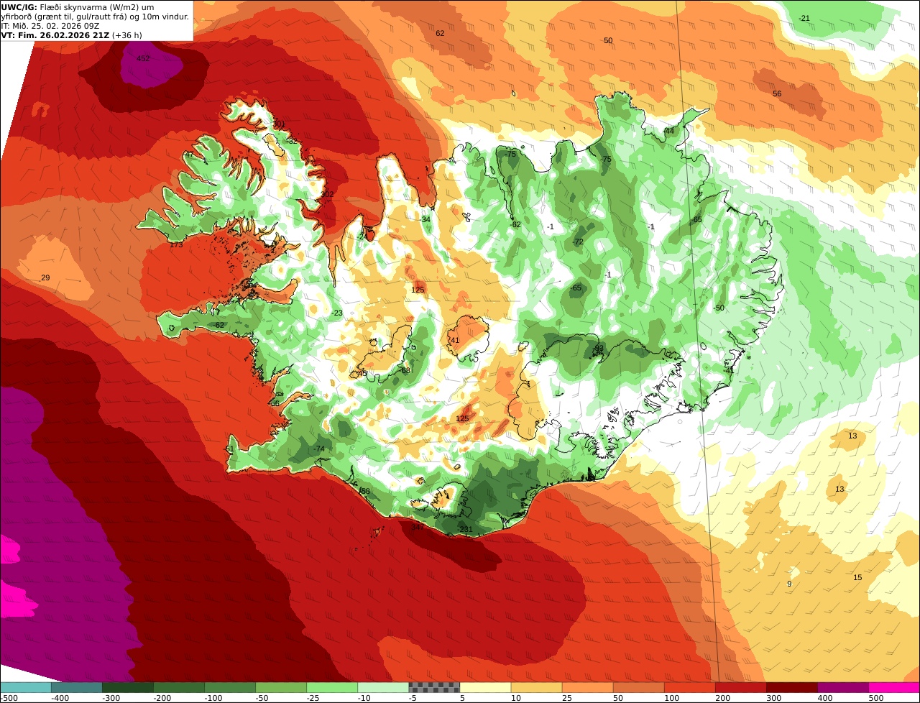Click the magenta swatch right of colorbar 500
The height and width of the screenshot is (703, 920).
tap(894, 687)
